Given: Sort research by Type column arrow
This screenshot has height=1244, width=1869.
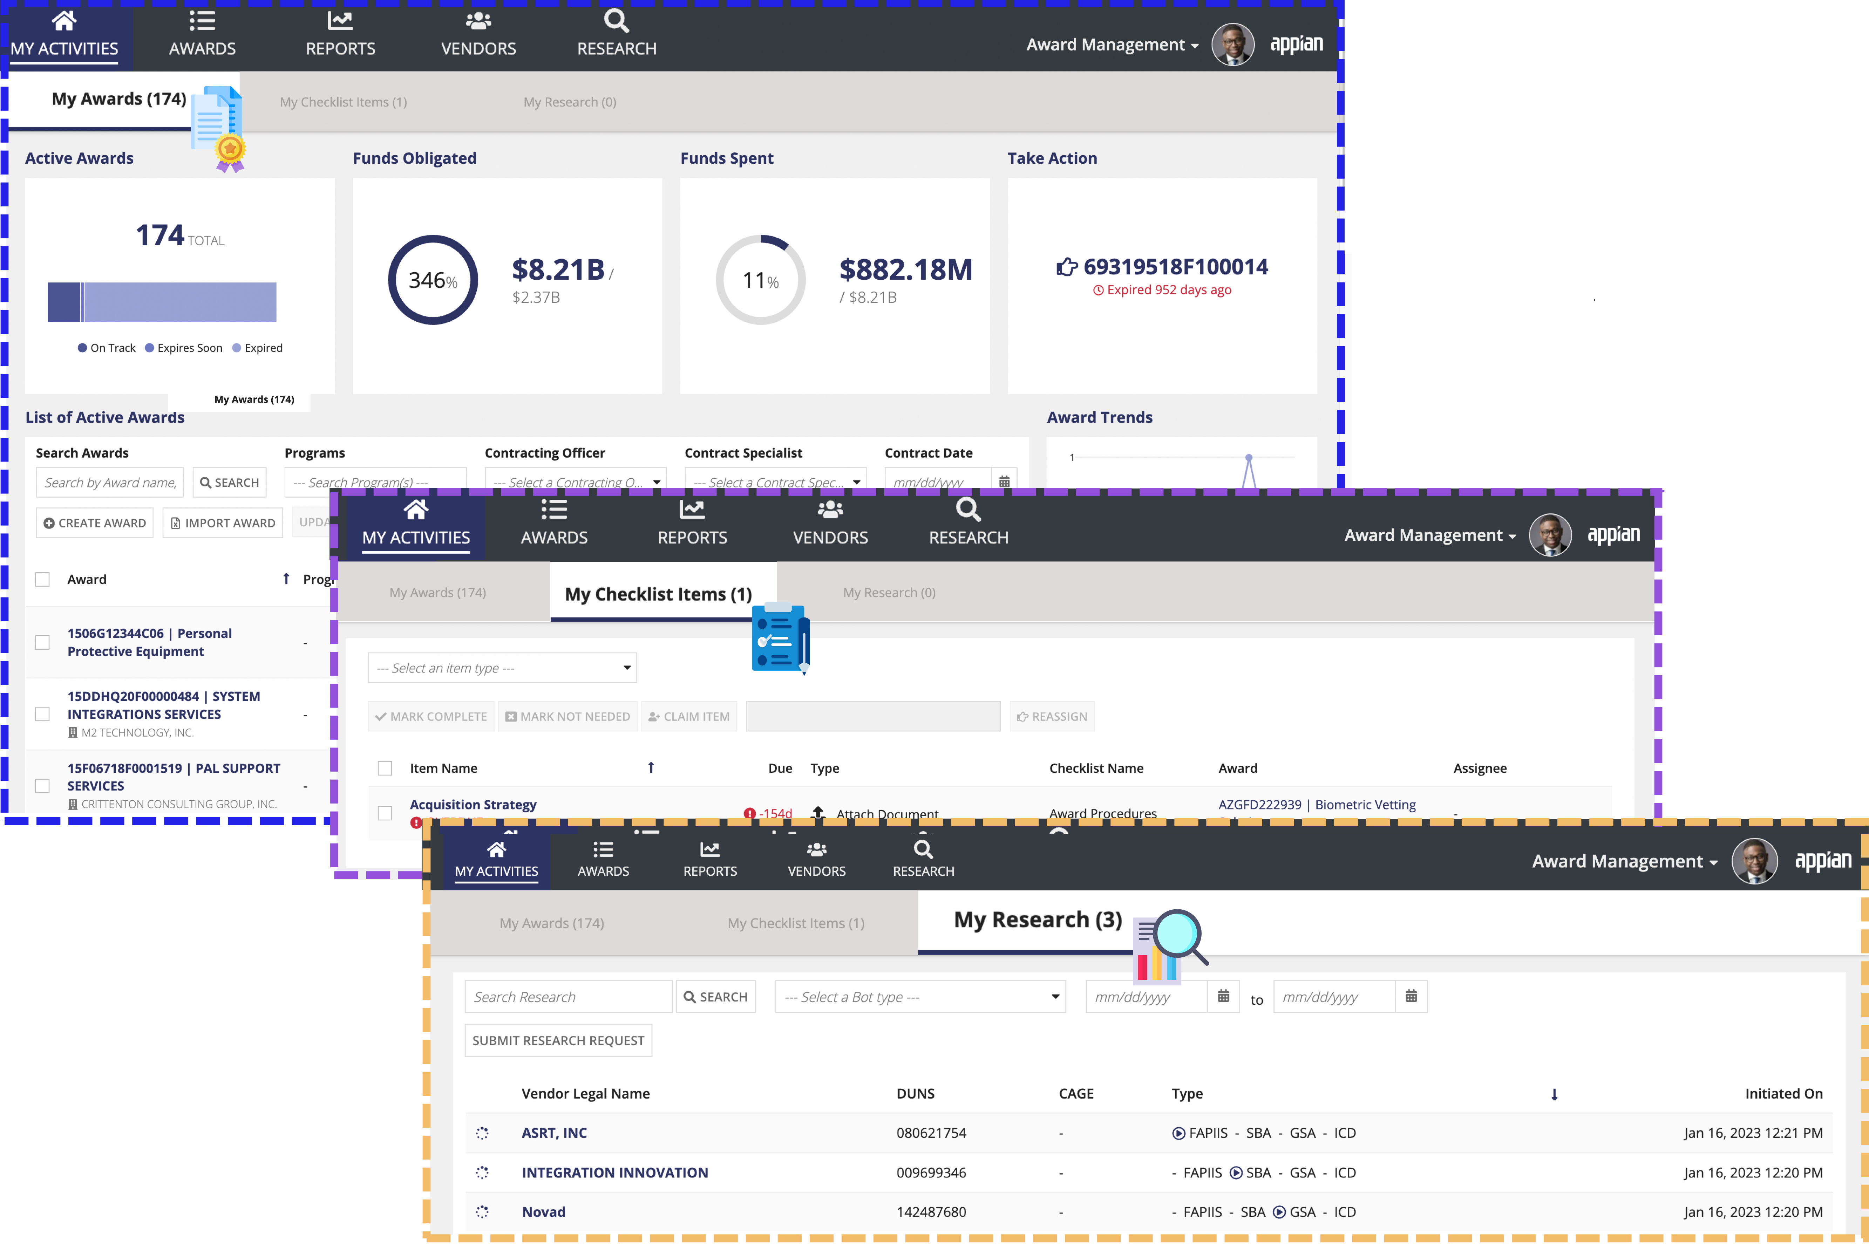Looking at the screenshot, I should [1554, 1094].
